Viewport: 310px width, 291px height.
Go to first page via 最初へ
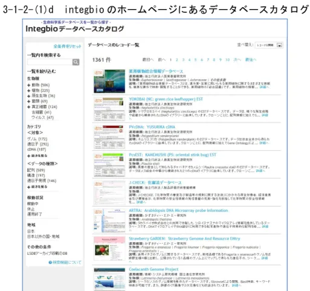pos(148,60)
